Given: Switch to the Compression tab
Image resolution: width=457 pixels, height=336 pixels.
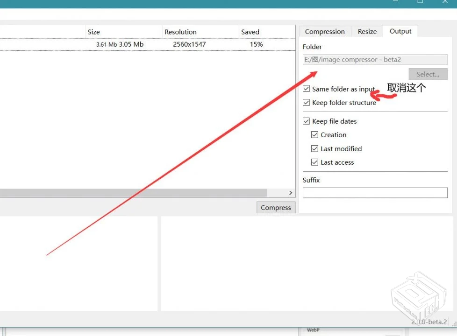Looking at the screenshot, I should tap(325, 32).
